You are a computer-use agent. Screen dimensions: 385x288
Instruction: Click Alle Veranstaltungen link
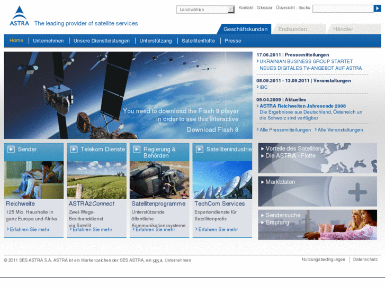(x=340, y=129)
